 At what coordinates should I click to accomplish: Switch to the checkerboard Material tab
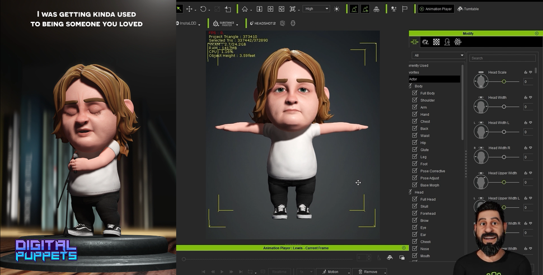point(436,42)
